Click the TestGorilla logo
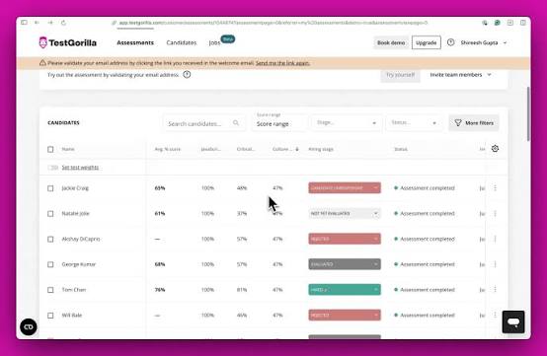The height and width of the screenshot is (356, 547). tap(68, 42)
